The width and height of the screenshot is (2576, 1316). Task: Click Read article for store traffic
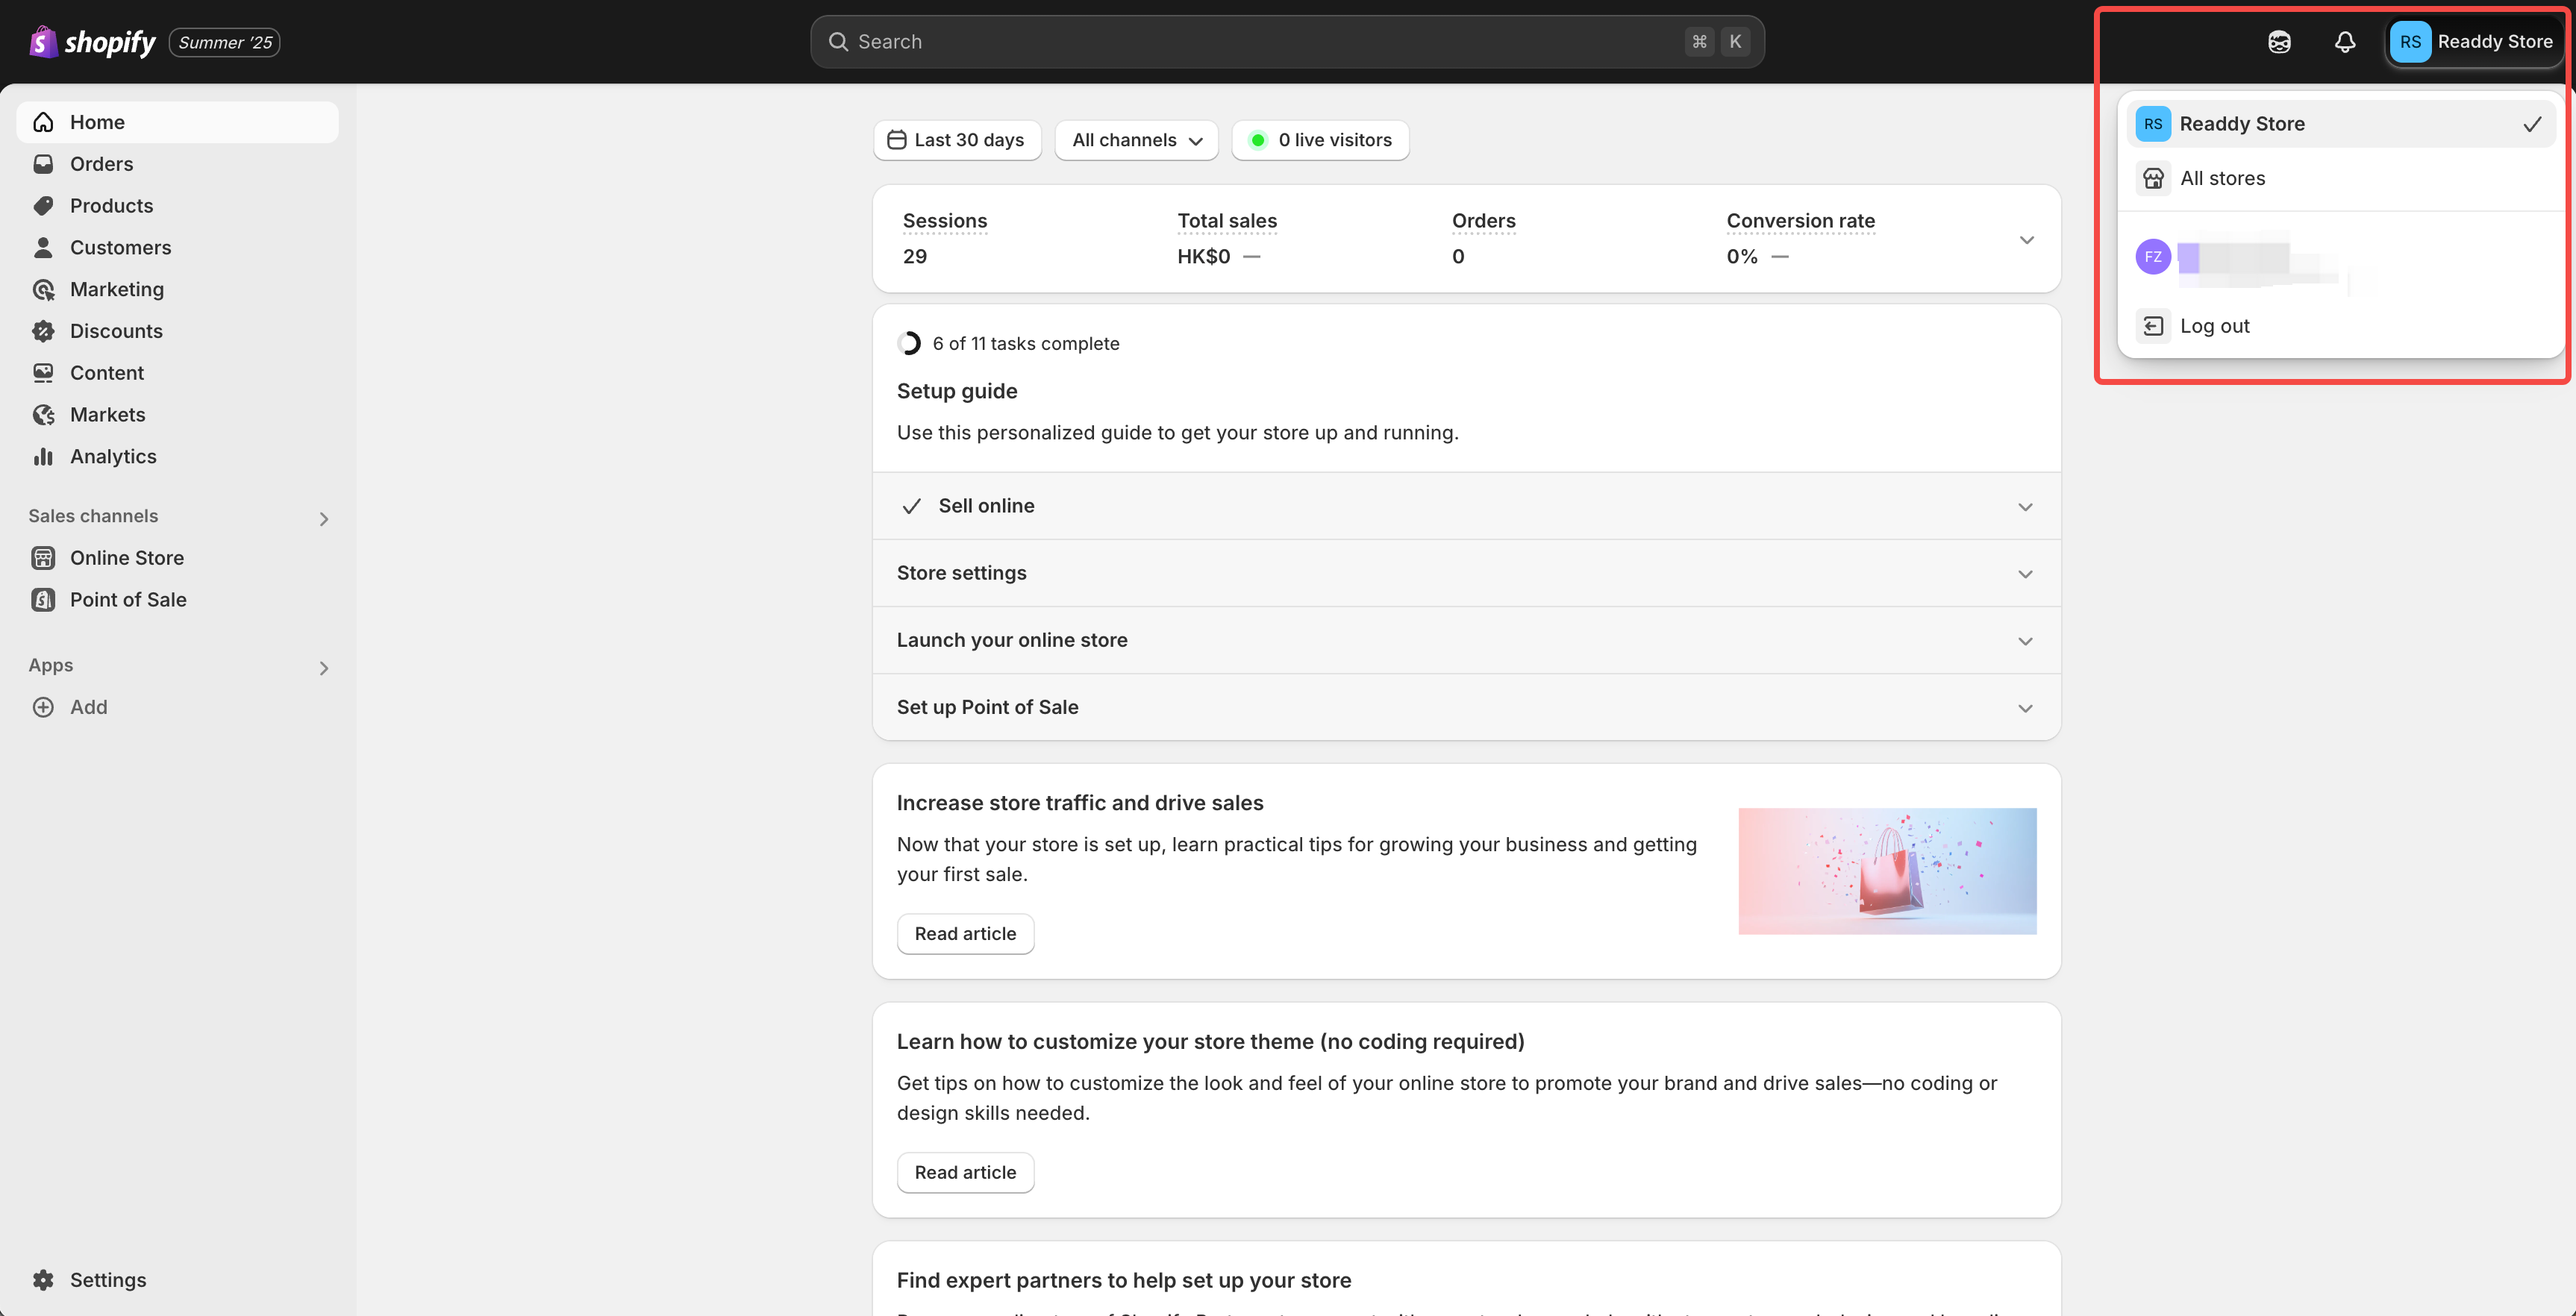pos(965,934)
